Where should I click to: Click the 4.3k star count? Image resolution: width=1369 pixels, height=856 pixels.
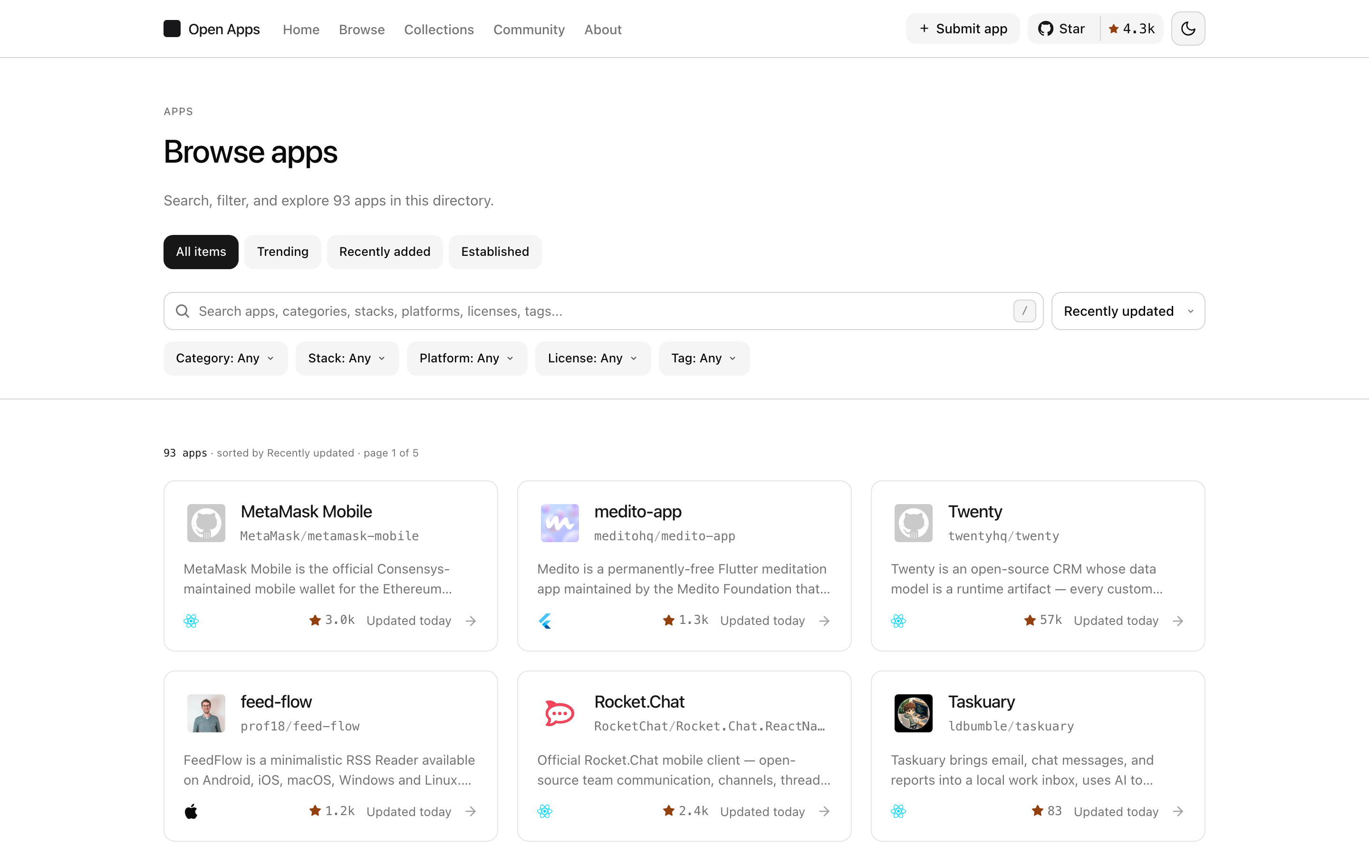1132,29
